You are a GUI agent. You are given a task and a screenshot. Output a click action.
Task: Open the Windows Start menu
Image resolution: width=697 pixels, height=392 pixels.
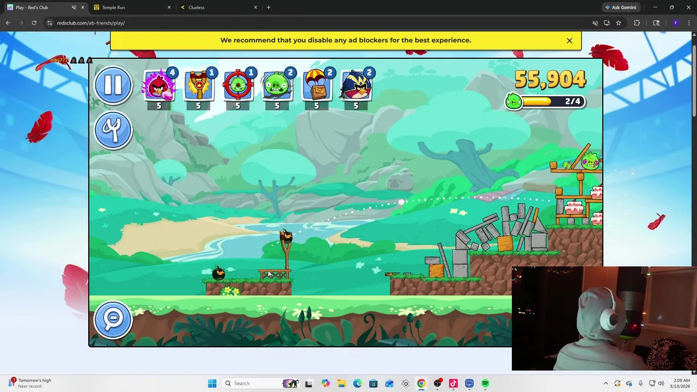[x=212, y=383]
